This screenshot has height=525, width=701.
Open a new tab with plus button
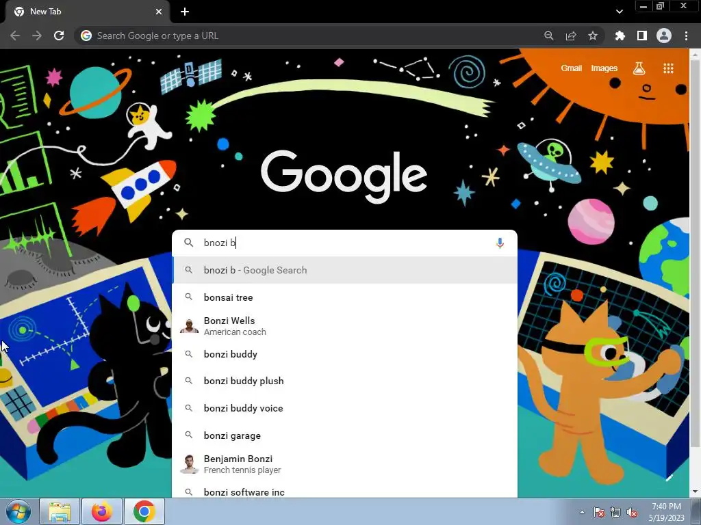[x=185, y=12]
